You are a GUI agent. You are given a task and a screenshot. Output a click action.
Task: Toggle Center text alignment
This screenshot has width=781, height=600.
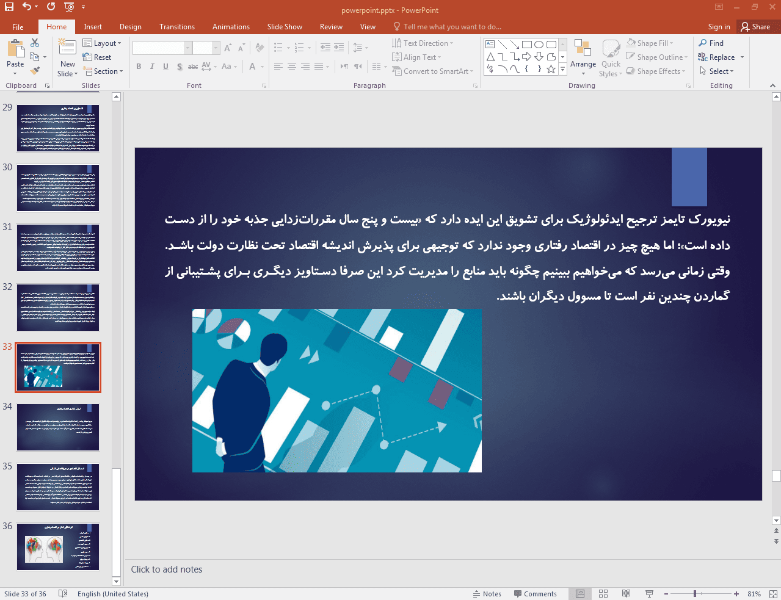pyautogui.click(x=291, y=67)
